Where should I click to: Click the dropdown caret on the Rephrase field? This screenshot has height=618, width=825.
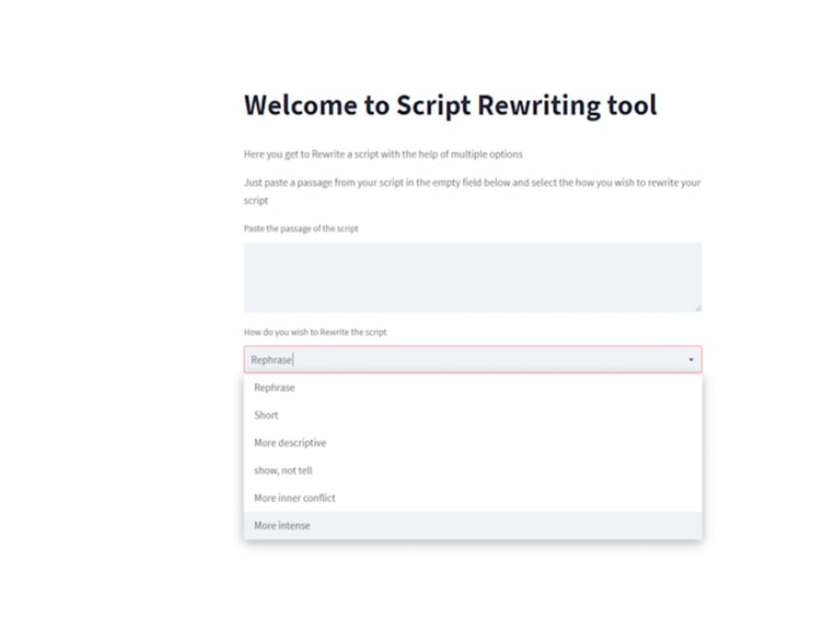[691, 359]
